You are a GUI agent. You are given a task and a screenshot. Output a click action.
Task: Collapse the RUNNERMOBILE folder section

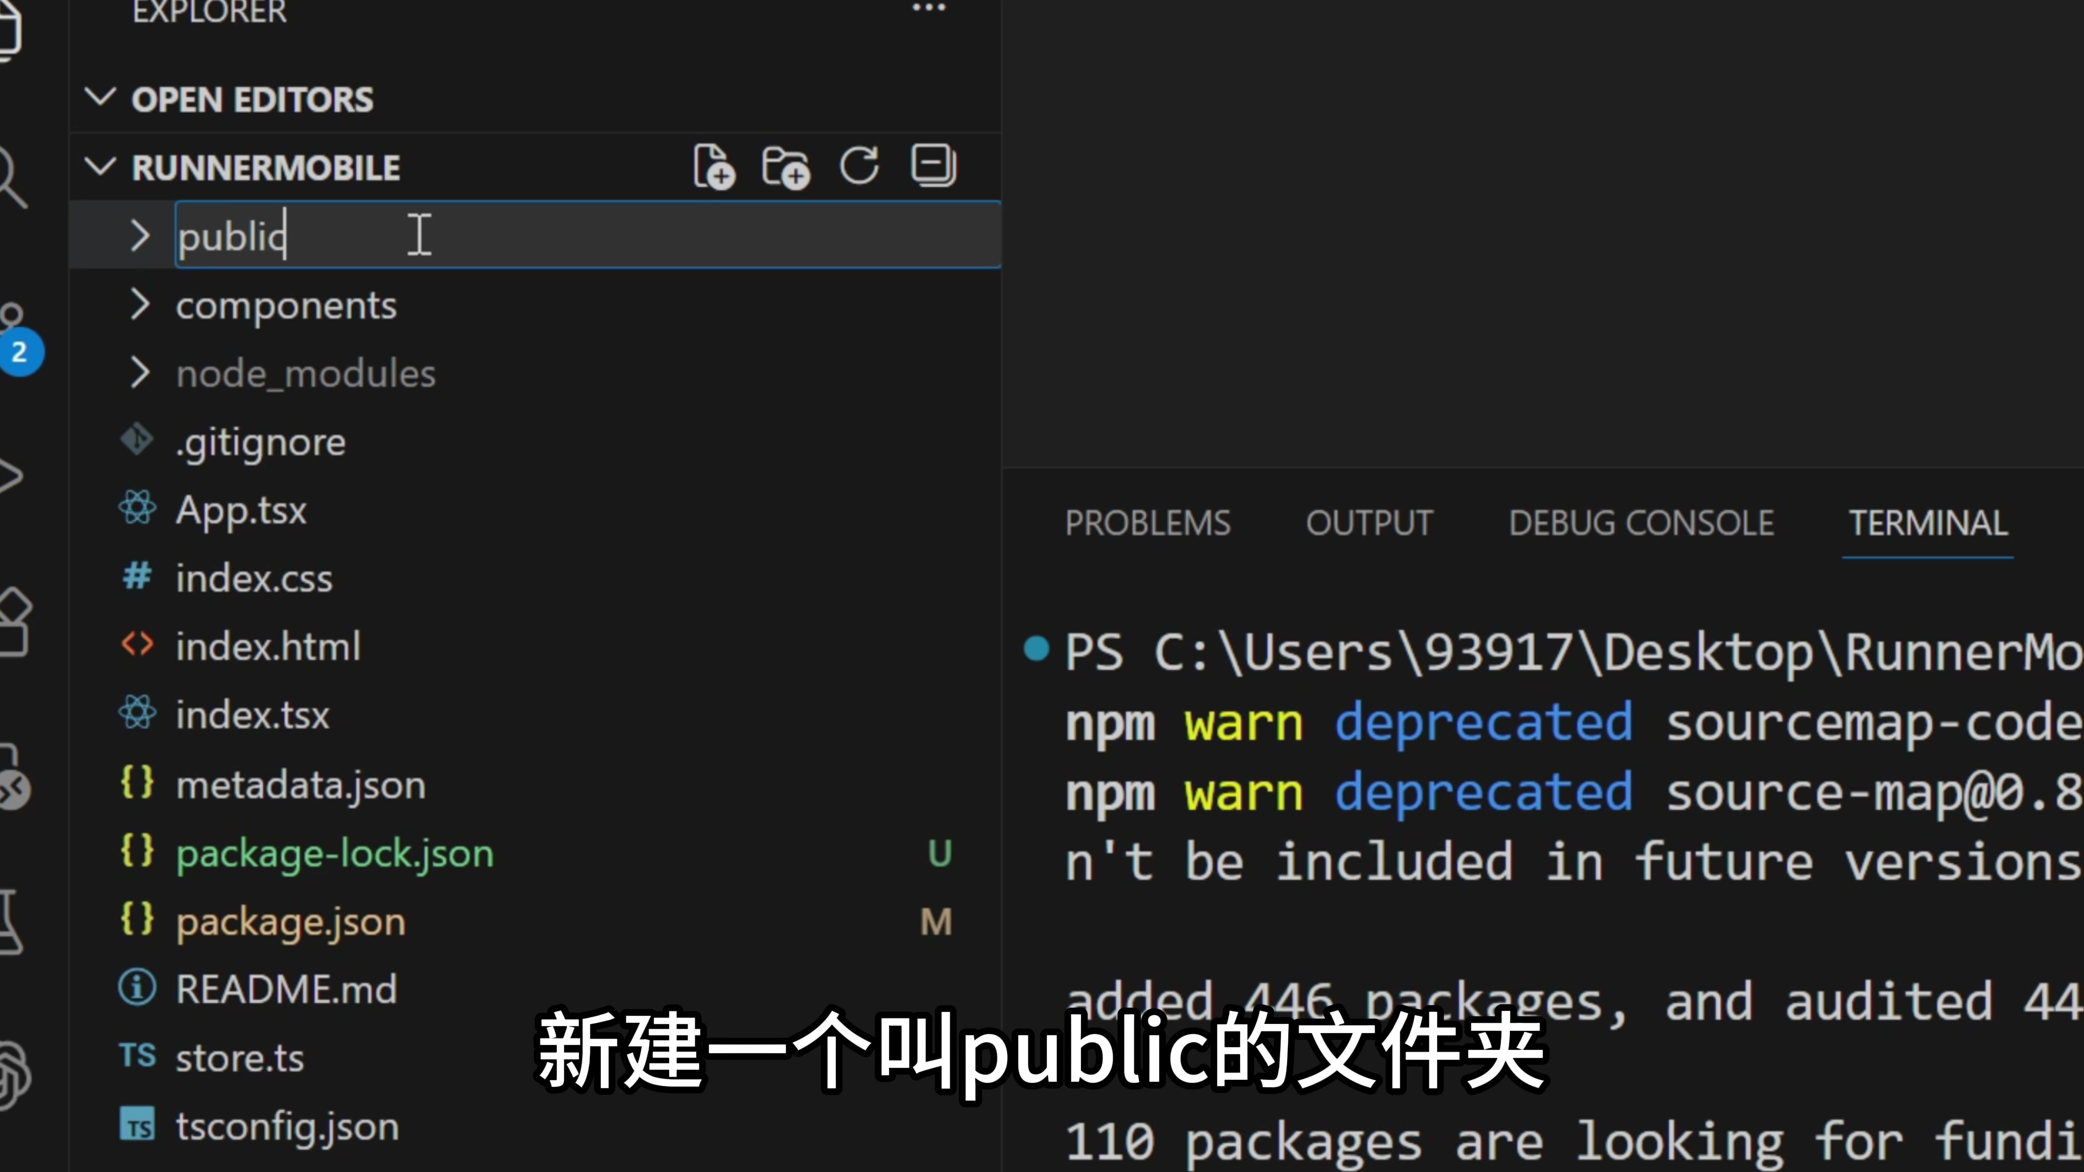[x=100, y=168]
